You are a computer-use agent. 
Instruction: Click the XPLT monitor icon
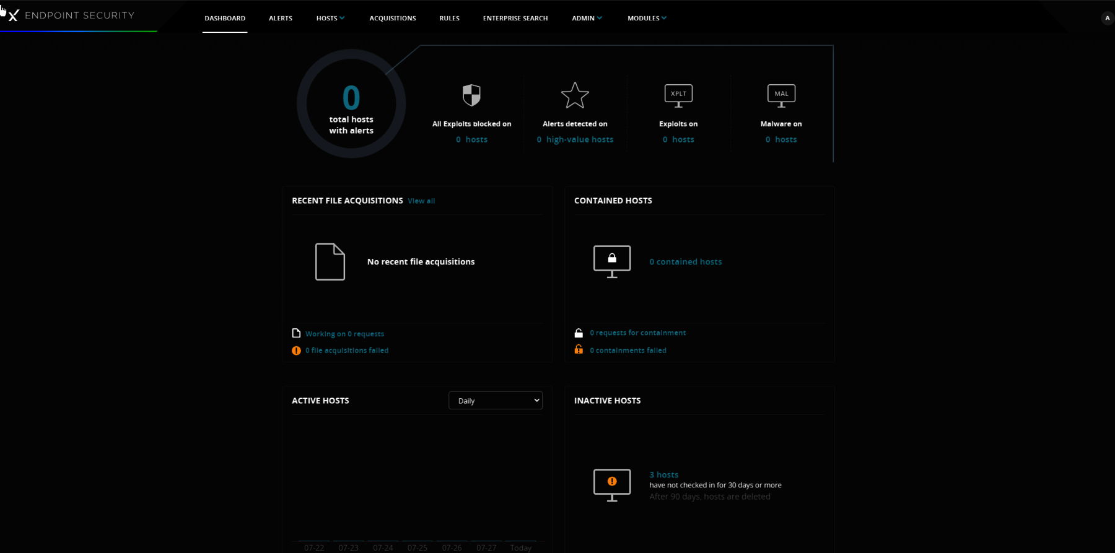[678, 95]
